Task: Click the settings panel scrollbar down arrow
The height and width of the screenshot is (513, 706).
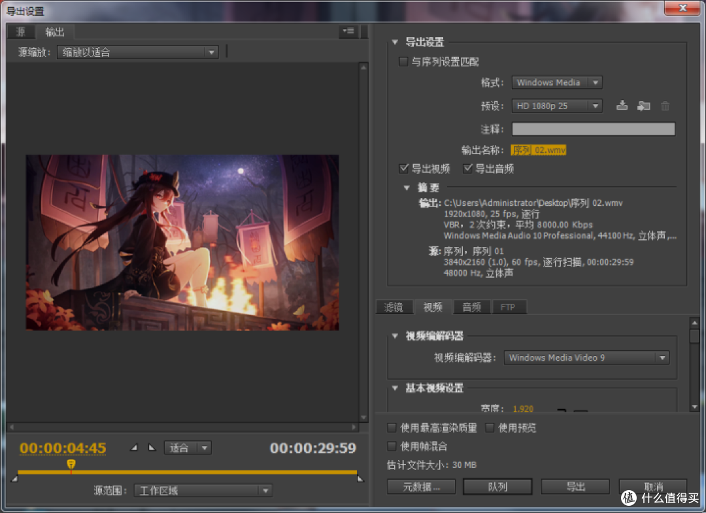Action: tap(695, 406)
